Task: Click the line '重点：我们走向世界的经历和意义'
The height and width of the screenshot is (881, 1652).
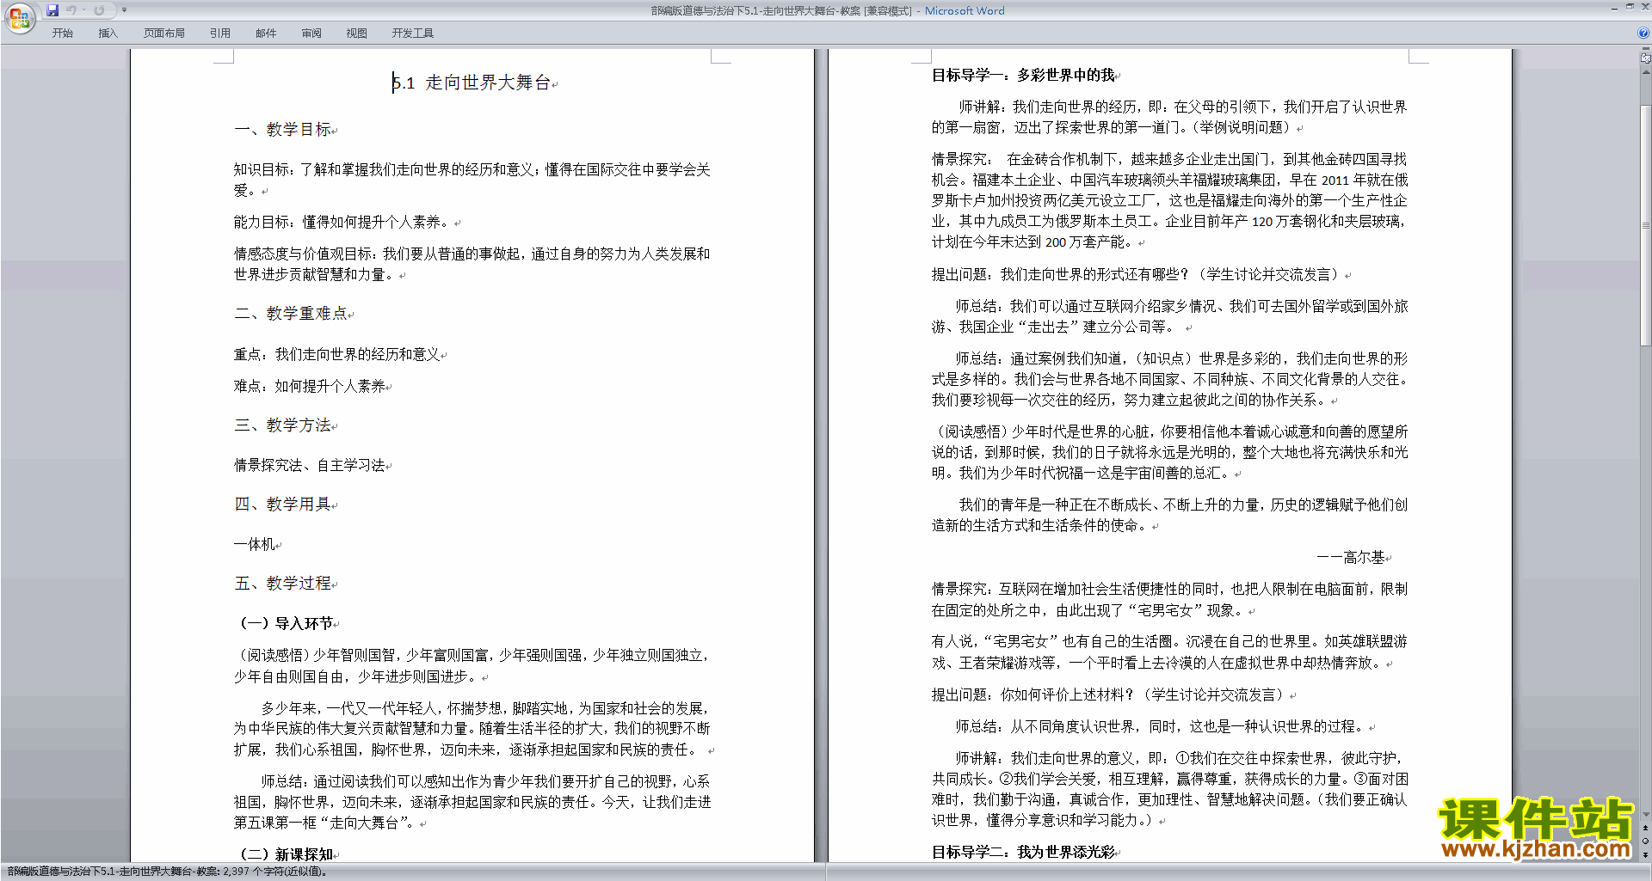Action: (337, 354)
